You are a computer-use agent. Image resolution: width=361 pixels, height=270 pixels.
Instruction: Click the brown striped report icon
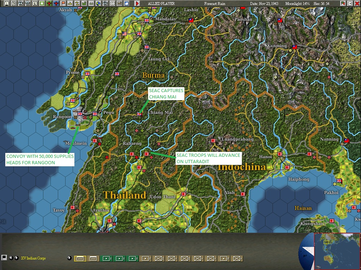click(120, 3)
